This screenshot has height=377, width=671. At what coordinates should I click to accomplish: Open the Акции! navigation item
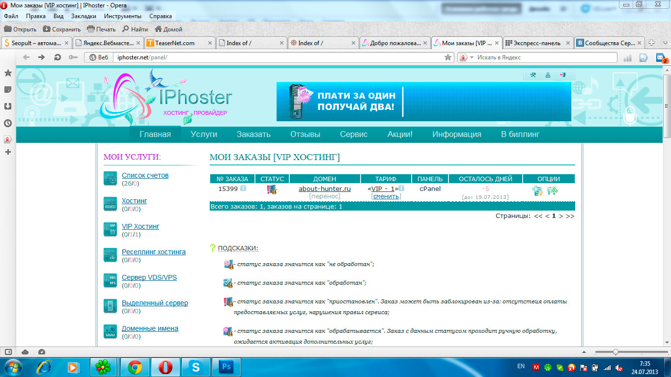400,134
